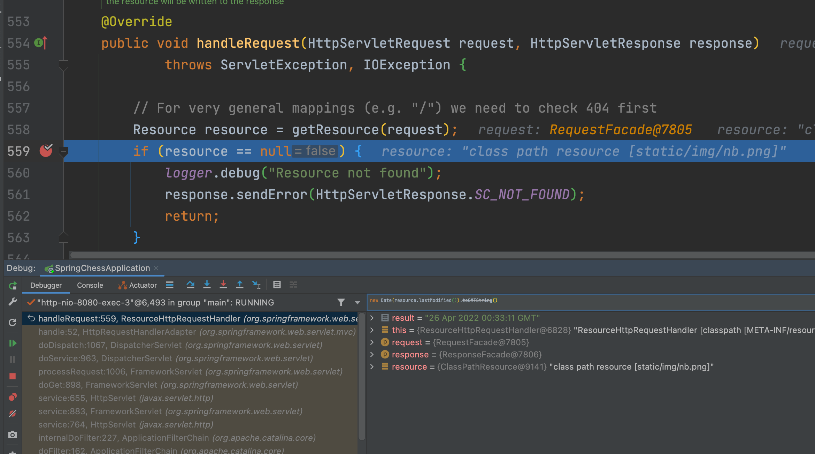This screenshot has width=815, height=454.
Task: Toggle the breakpoint on line 559
Action: [x=46, y=151]
